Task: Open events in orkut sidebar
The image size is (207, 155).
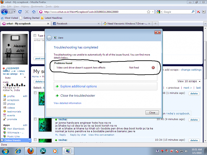Action: (11, 115)
